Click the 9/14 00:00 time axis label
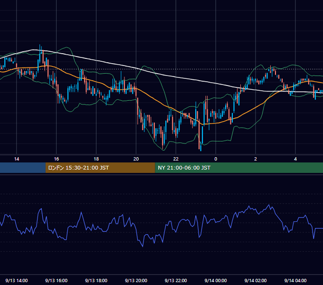 coord(216,280)
